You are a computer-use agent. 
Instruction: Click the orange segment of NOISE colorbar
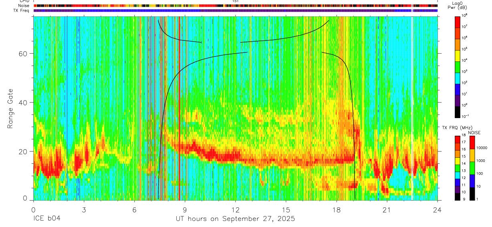point(472,155)
